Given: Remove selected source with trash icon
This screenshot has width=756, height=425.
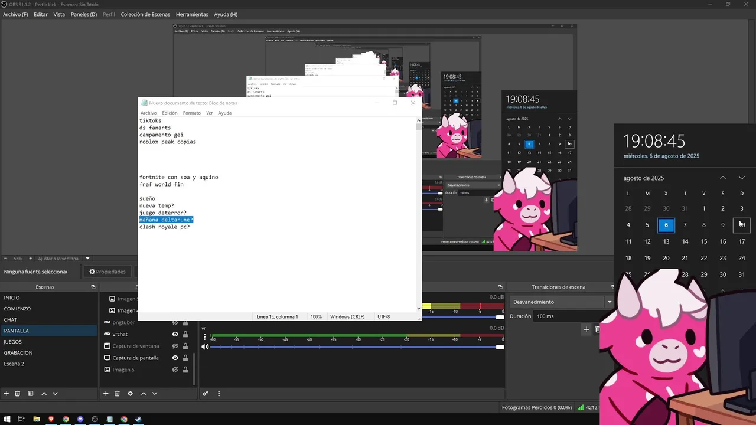Looking at the screenshot, I should click(117, 394).
